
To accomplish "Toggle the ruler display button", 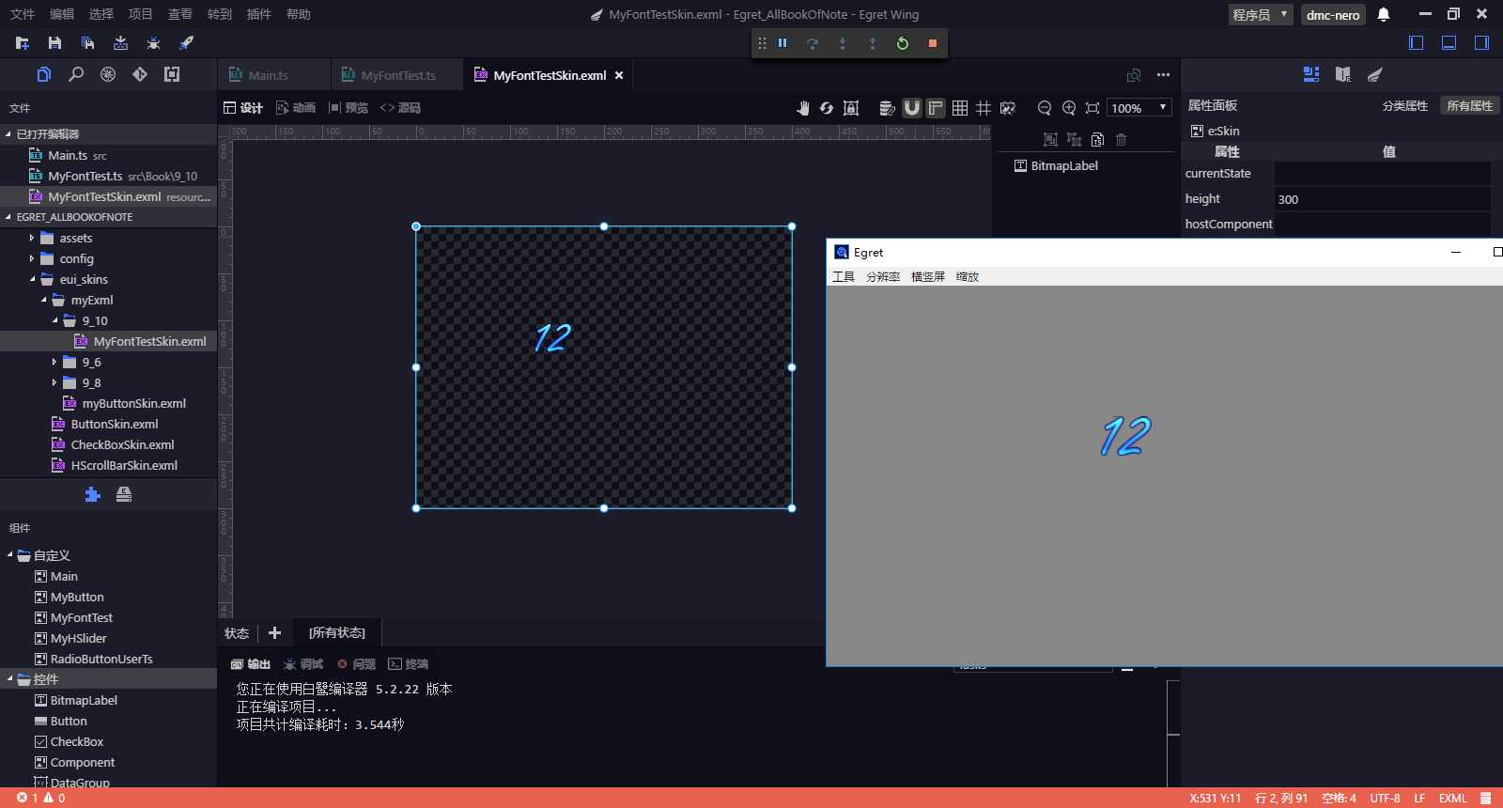I will 936,108.
